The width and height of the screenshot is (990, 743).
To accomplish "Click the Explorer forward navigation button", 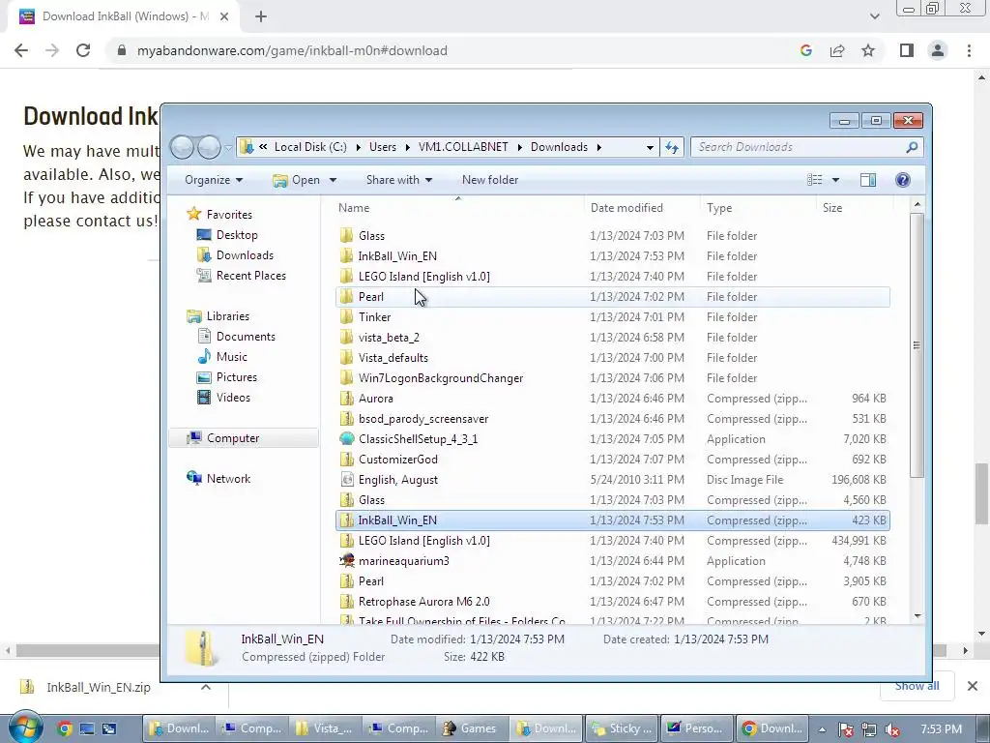I will click(209, 147).
